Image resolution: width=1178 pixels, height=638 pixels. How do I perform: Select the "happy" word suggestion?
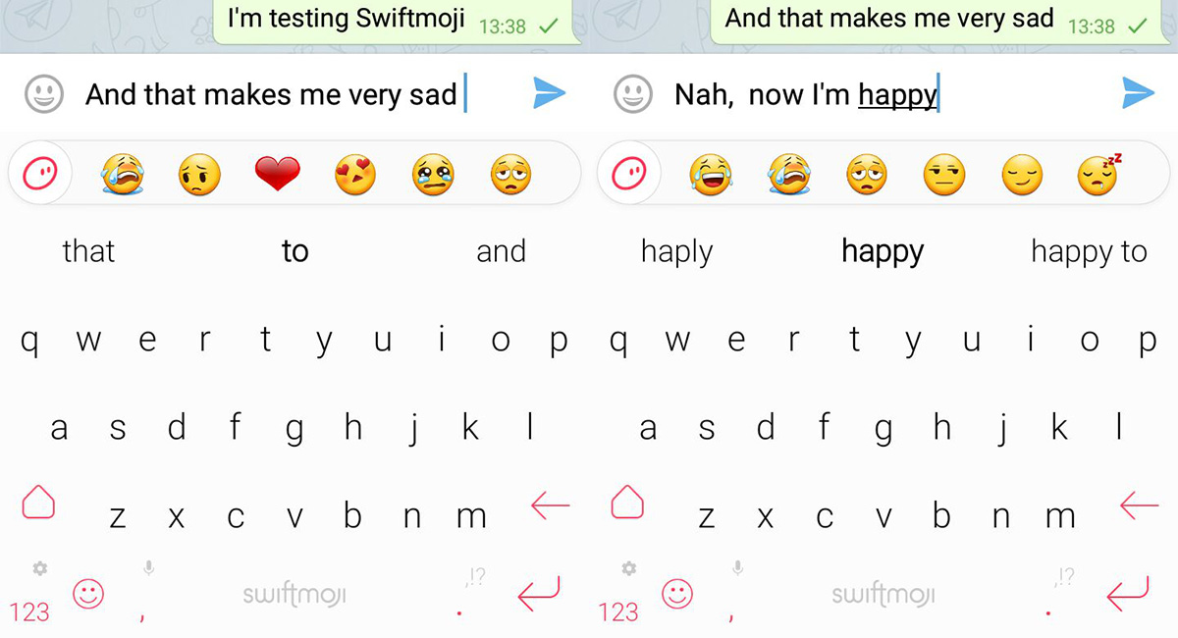[x=883, y=252]
